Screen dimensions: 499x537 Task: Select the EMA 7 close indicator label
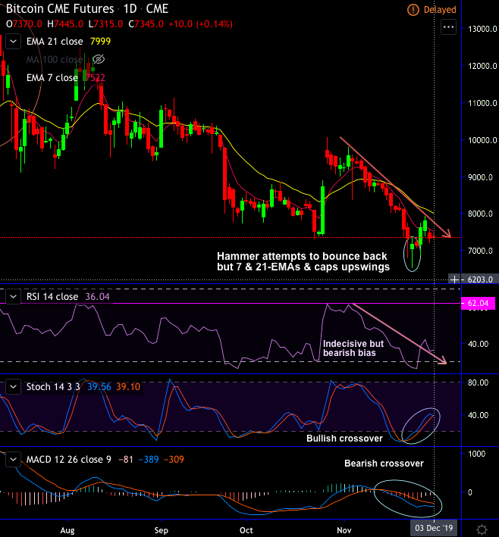(52, 78)
